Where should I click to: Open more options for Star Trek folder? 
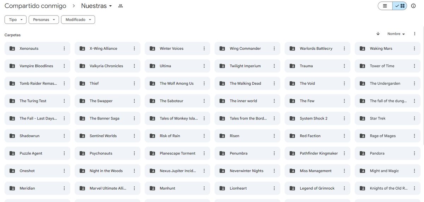414,118
